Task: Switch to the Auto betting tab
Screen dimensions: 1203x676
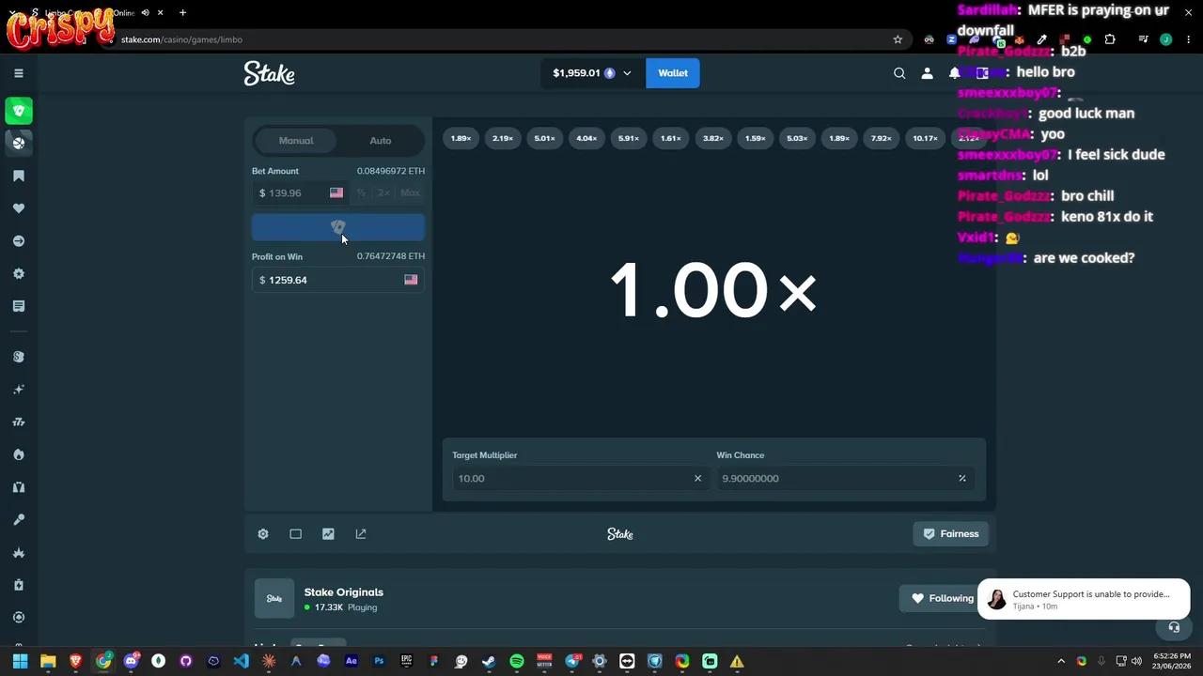Action: pos(381,141)
